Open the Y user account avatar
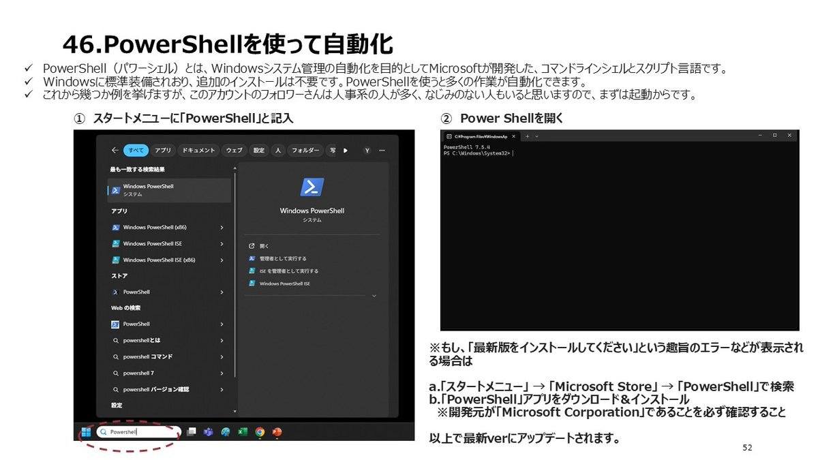Viewport: 818px width, 460px height. coord(367,150)
